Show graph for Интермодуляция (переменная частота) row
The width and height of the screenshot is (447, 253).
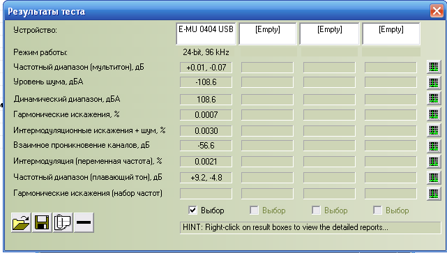(434, 162)
